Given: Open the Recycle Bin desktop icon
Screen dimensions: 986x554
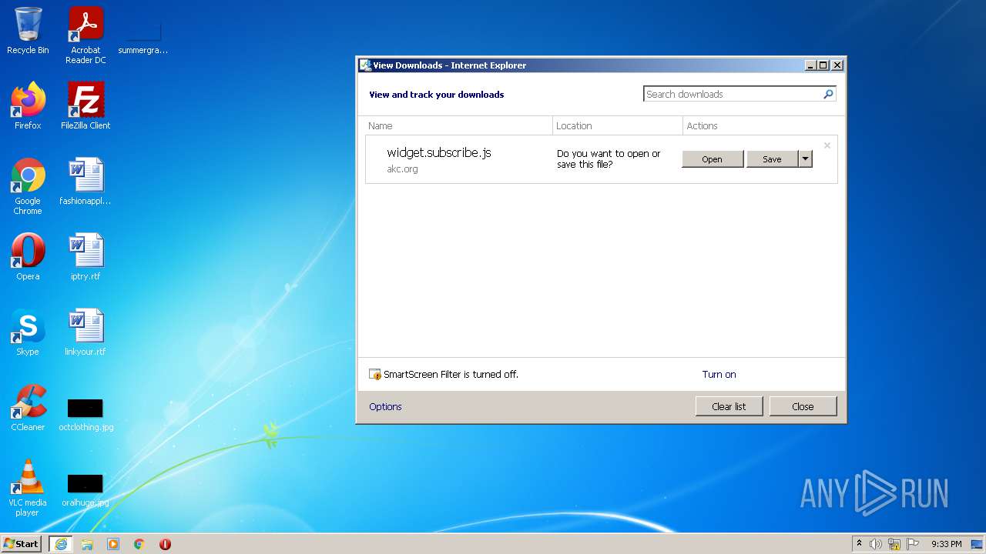Looking at the screenshot, I should 28,31.
